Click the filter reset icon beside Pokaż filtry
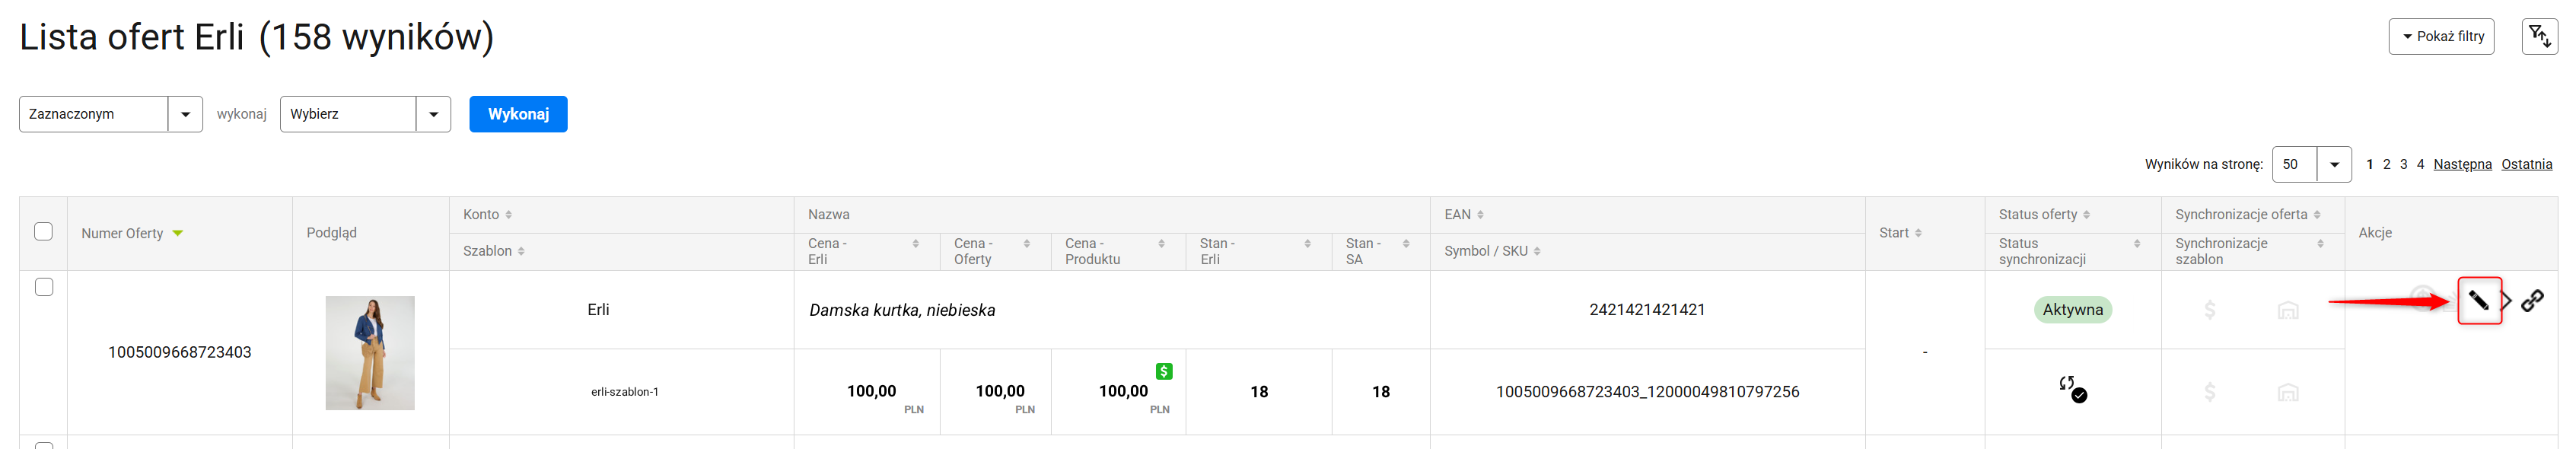This screenshot has width=2576, height=449. pyautogui.click(x=2539, y=37)
